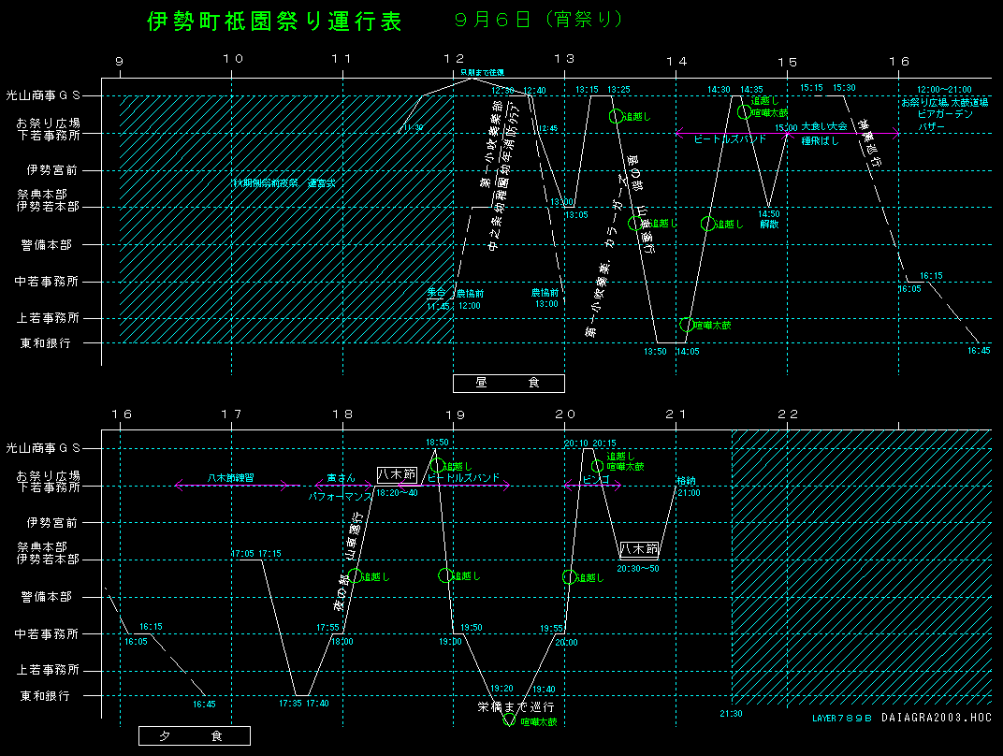The height and width of the screenshot is (756, 1003).
Task: Click the 大食い大会 event label
Action: [x=823, y=125]
